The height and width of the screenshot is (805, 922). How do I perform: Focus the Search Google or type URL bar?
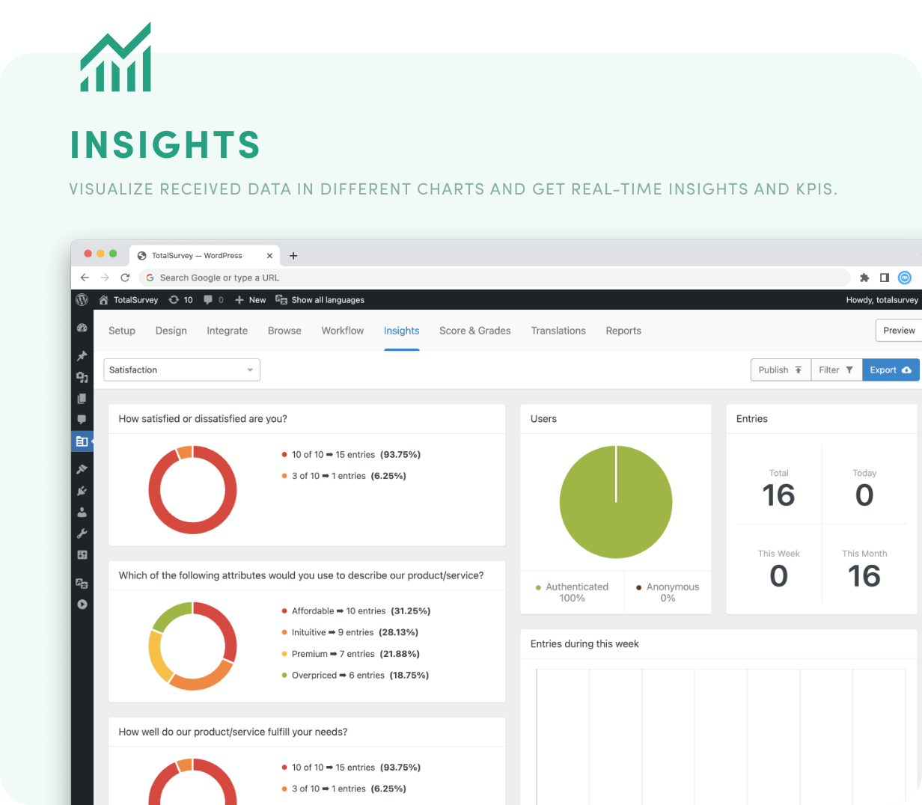pos(494,278)
